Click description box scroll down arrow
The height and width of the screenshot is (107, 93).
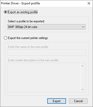pos(83,90)
